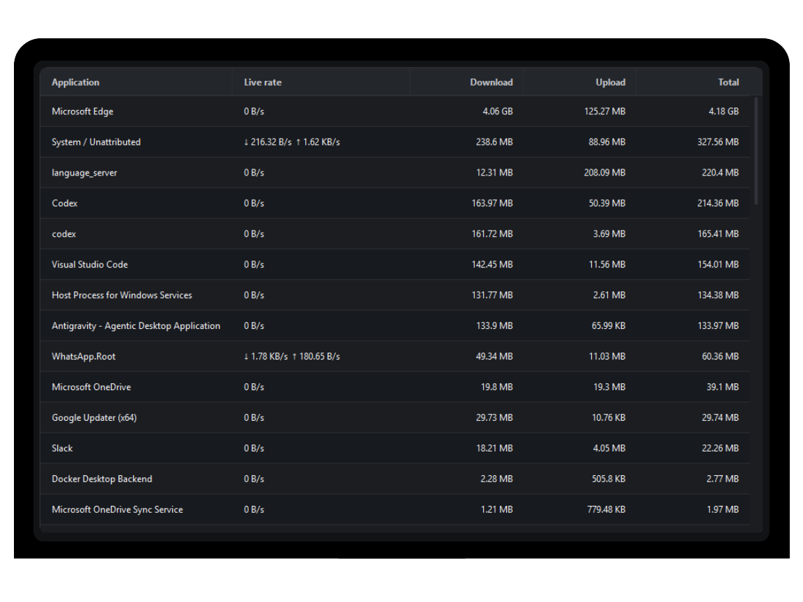Click the 39.1 MB total value
Image resolution: width=803 pixels, height=602 pixels.
(723, 387)
